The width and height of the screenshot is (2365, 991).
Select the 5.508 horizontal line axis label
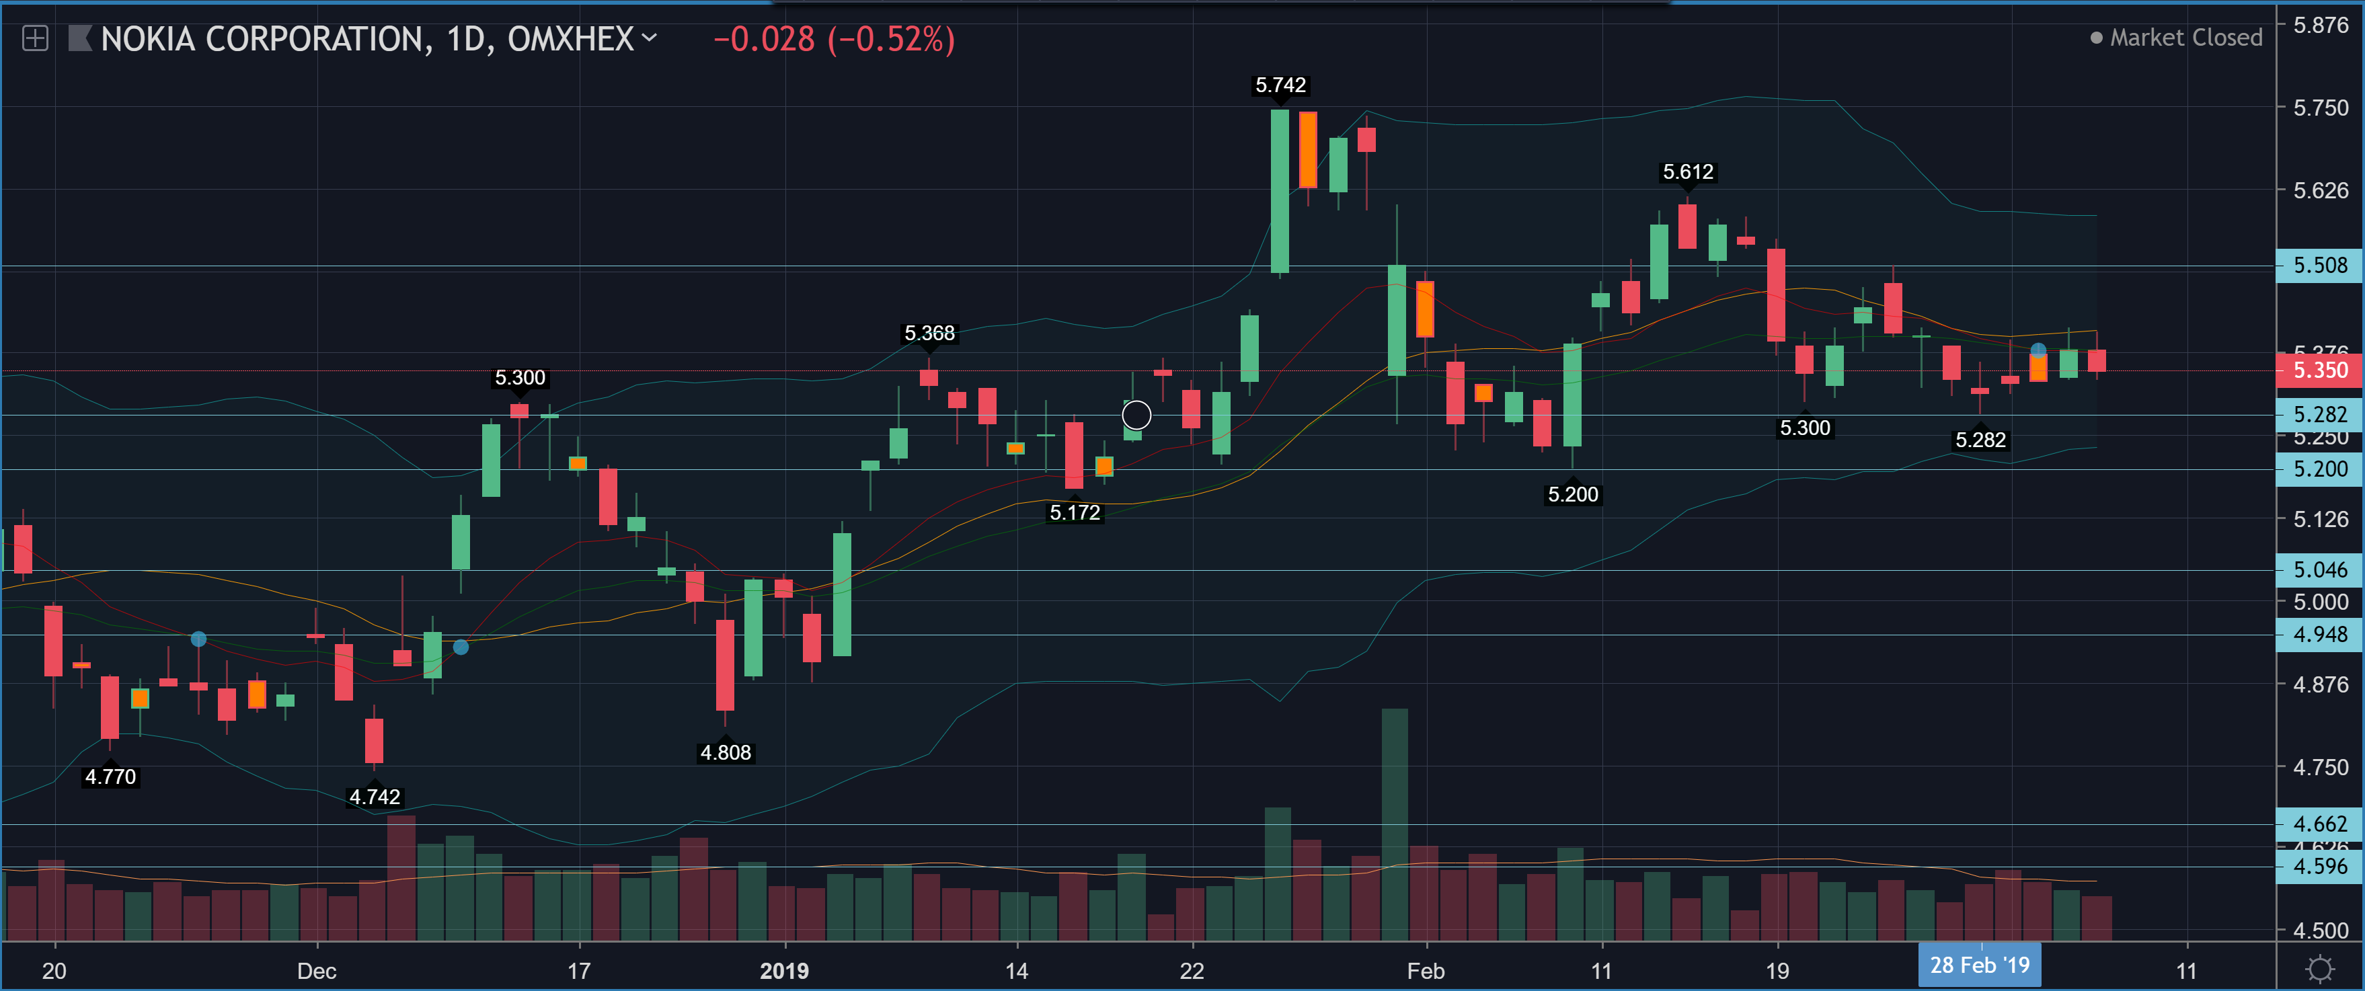click(x=2319, y=265)
